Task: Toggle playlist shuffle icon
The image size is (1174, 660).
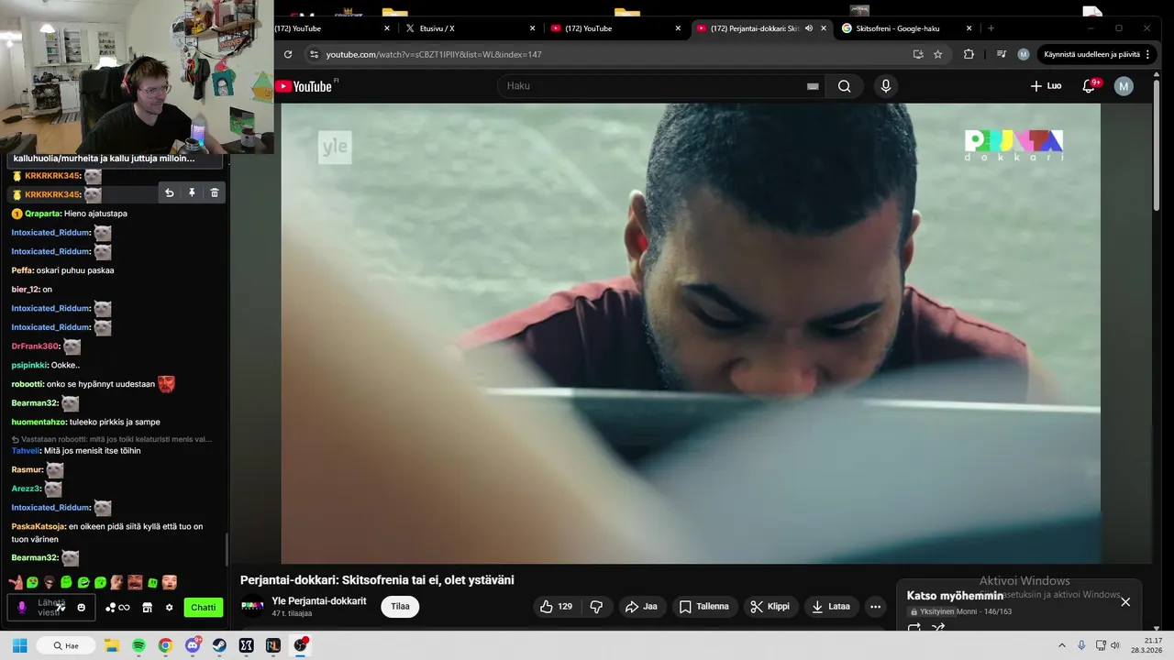Action: (938, 629)
